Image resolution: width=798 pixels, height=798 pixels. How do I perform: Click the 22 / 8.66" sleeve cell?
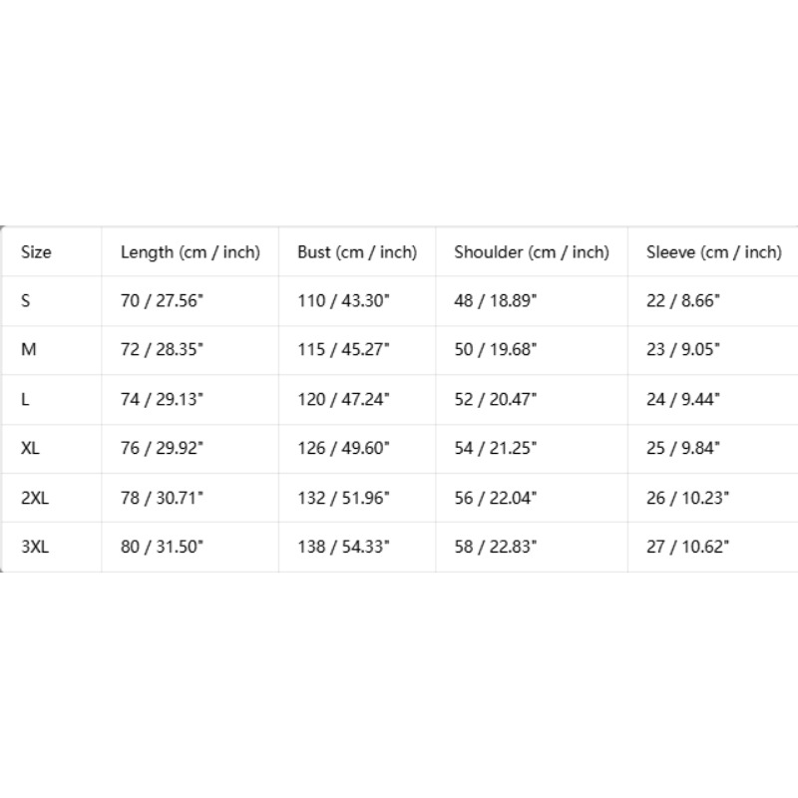click(683, 301)
